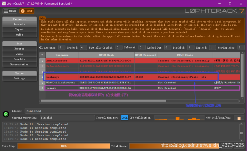Click the Base sidebar header
This screenshot has width=247, height=151.
[19, 43]
